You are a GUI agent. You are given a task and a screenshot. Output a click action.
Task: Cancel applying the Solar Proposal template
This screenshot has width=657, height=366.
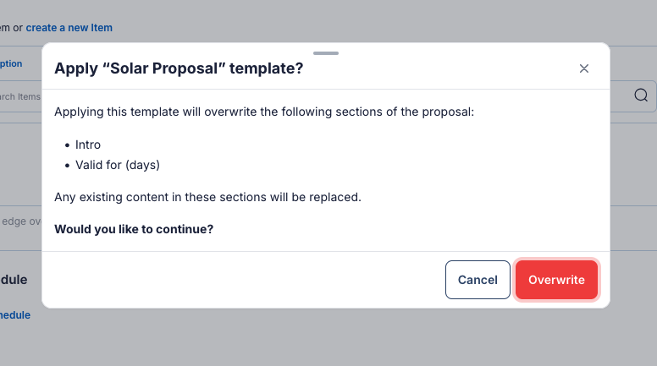click(478, 280)
